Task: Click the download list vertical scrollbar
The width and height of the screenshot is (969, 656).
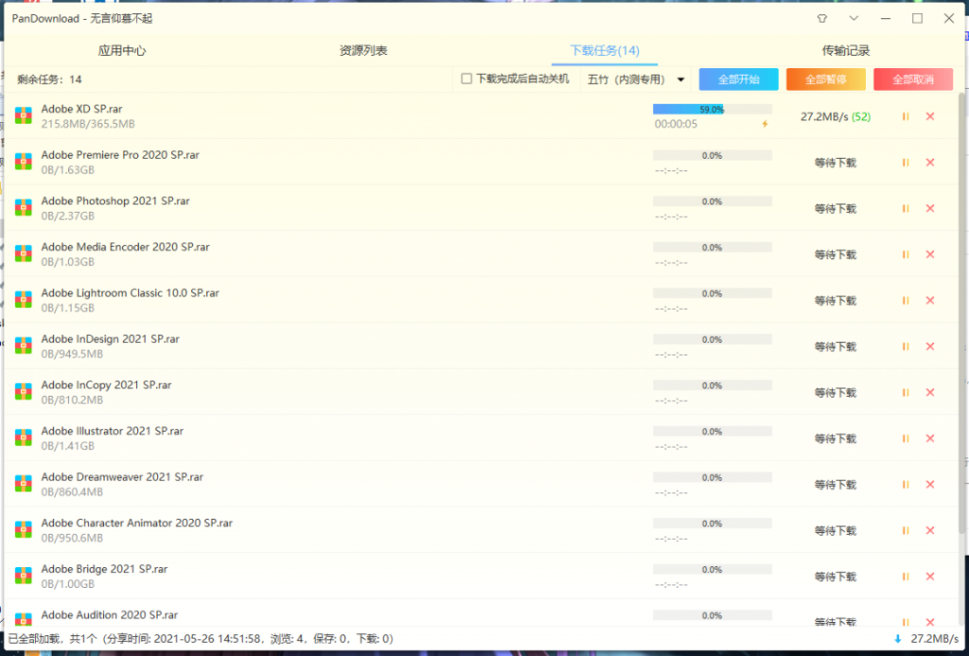Action: pyautogui.click(x=962, y=312)
